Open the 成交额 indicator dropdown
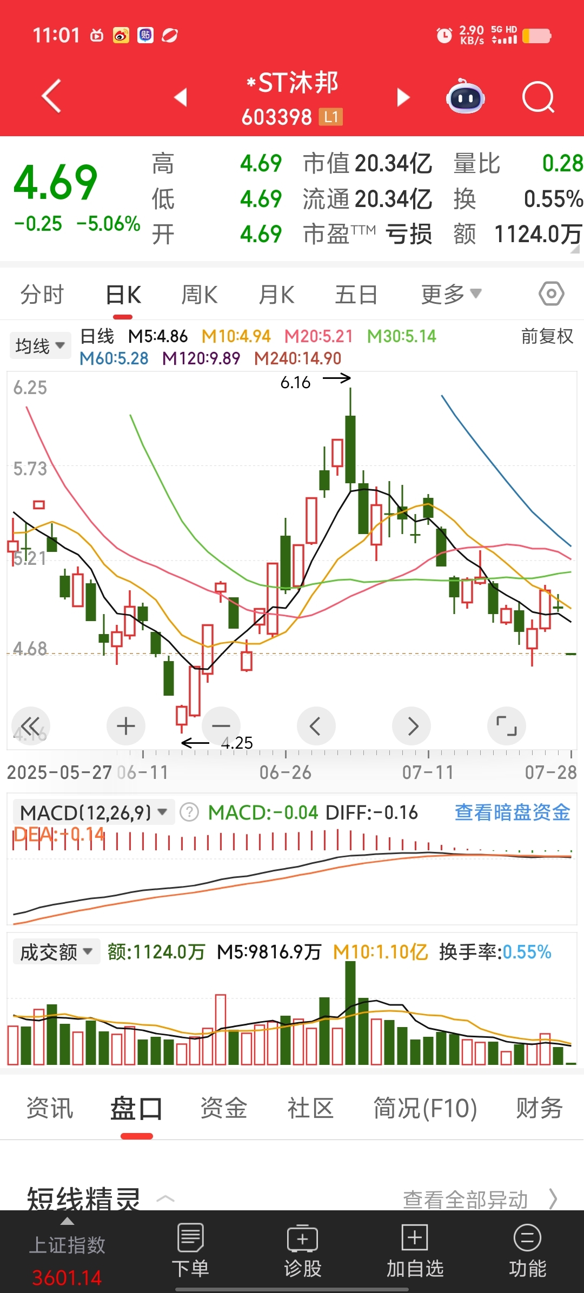 pos(57,952)
